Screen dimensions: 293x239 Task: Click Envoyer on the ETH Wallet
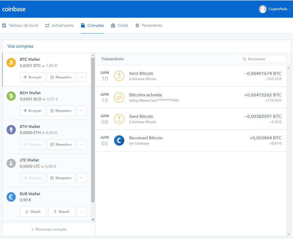[x=33, y=144]
